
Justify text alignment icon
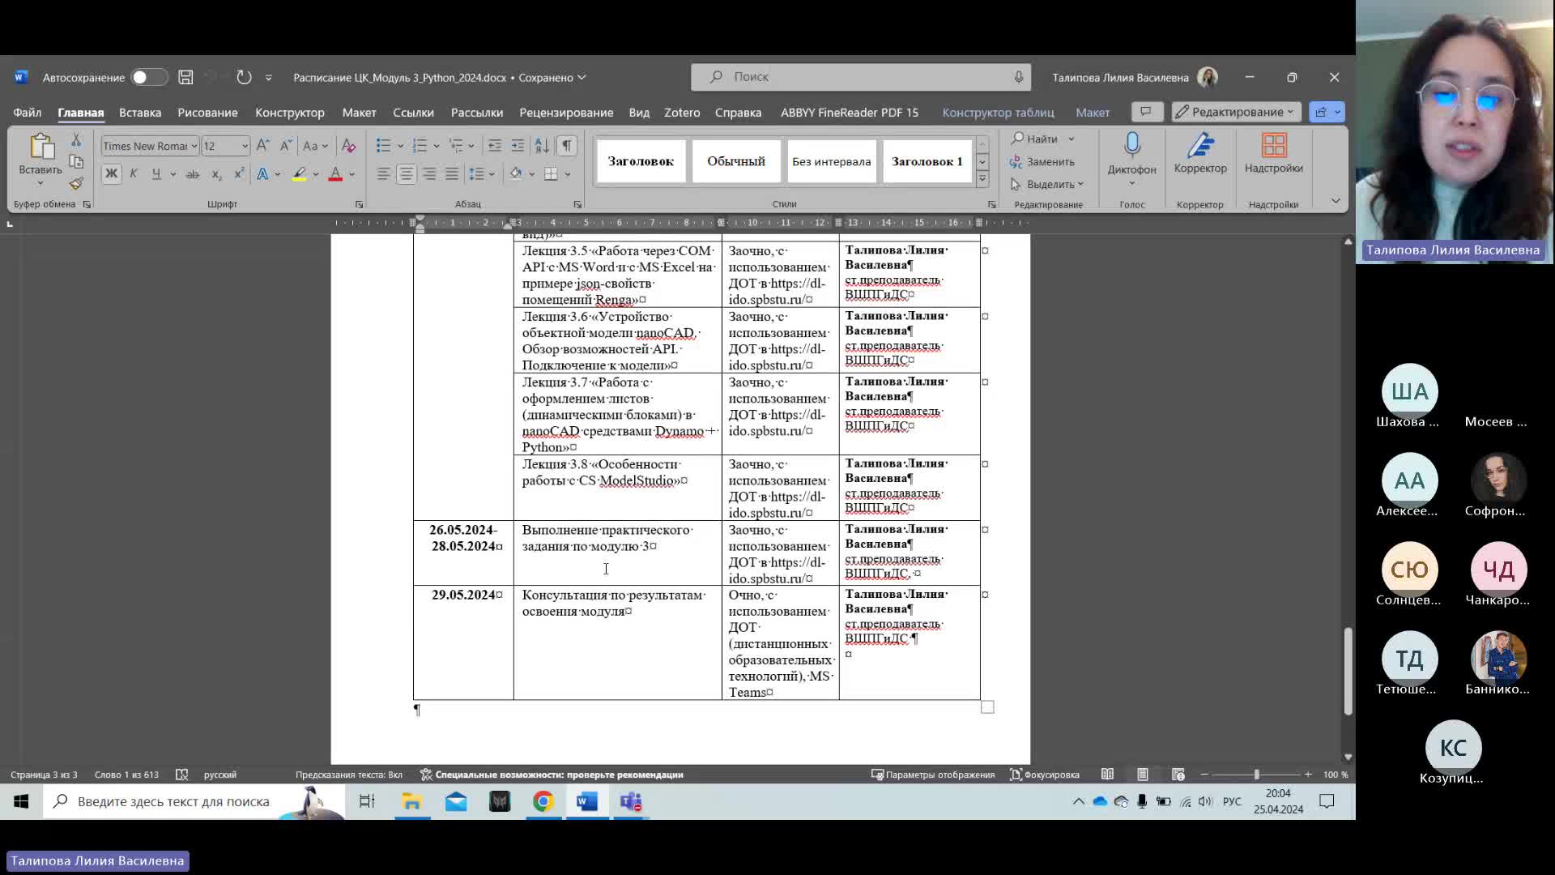(452, 174)
